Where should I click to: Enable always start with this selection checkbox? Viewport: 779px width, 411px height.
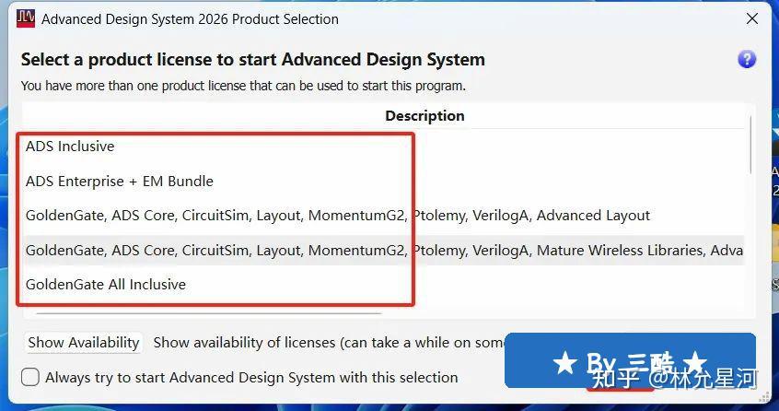pos(30,377)
